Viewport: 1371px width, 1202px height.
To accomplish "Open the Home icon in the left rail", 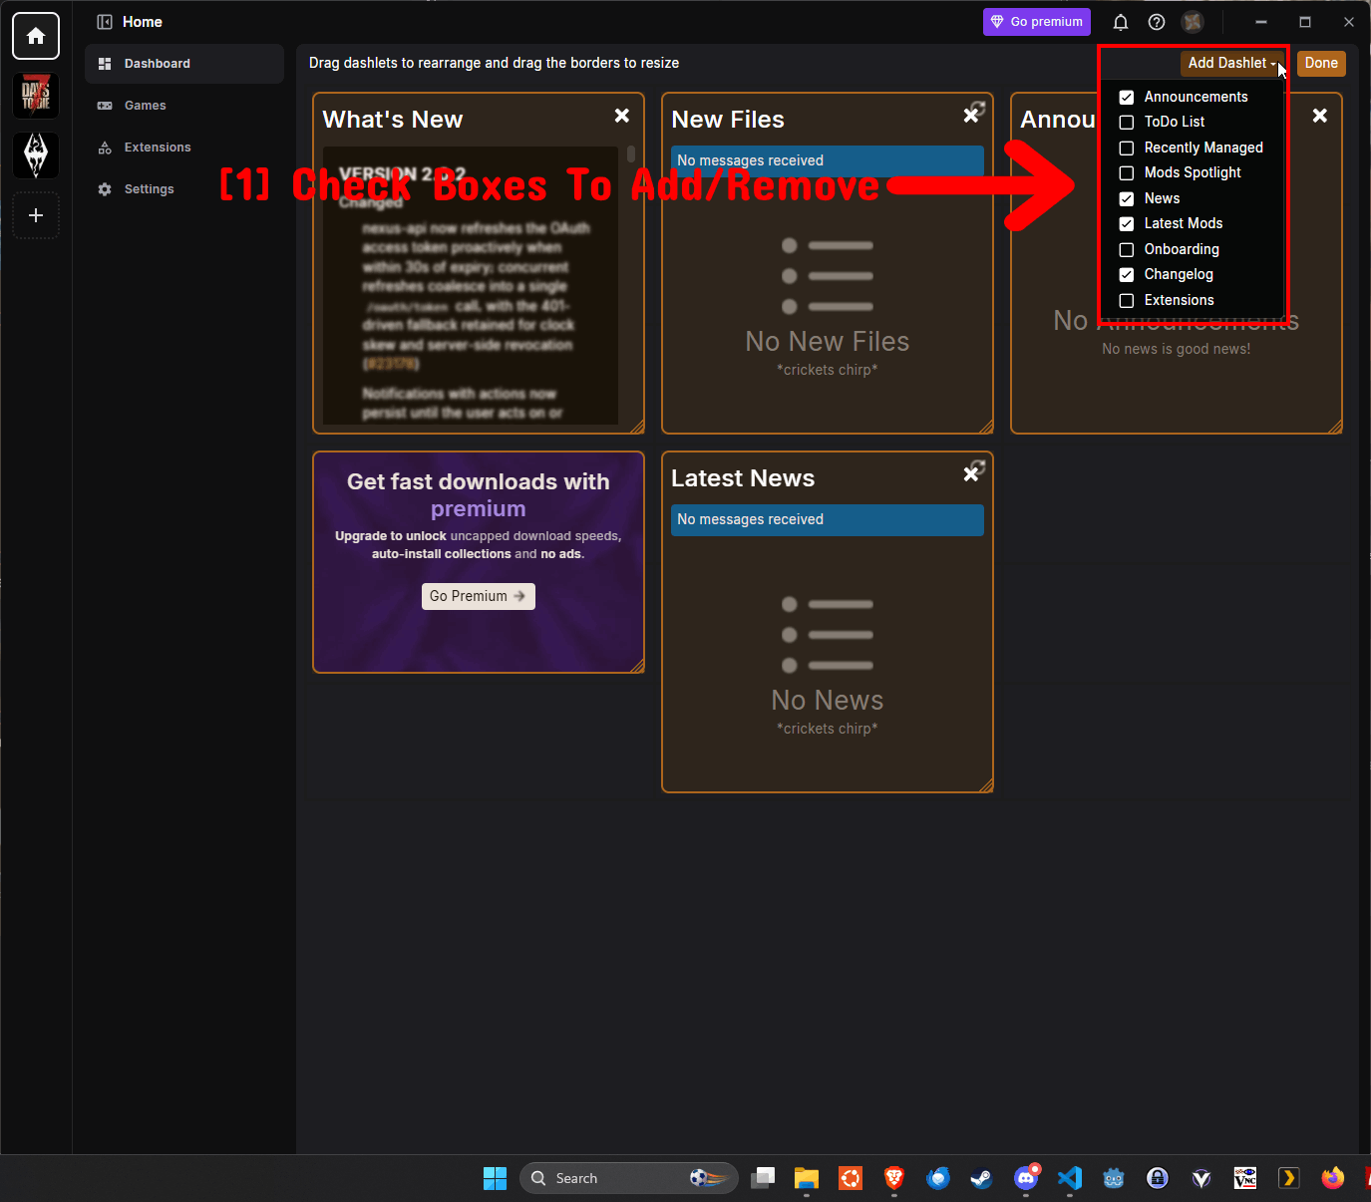I will click(36, 36).
